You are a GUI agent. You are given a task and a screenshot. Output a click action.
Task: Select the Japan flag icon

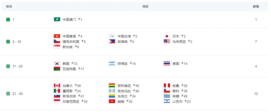167,36
